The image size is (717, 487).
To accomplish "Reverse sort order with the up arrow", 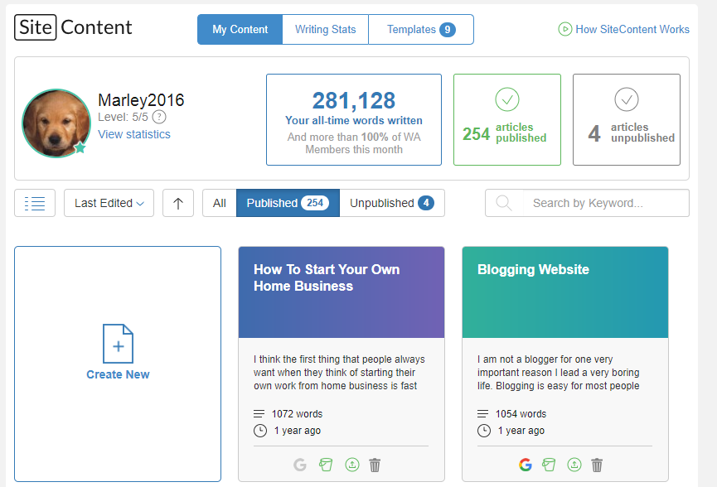I will pos(178,203).
